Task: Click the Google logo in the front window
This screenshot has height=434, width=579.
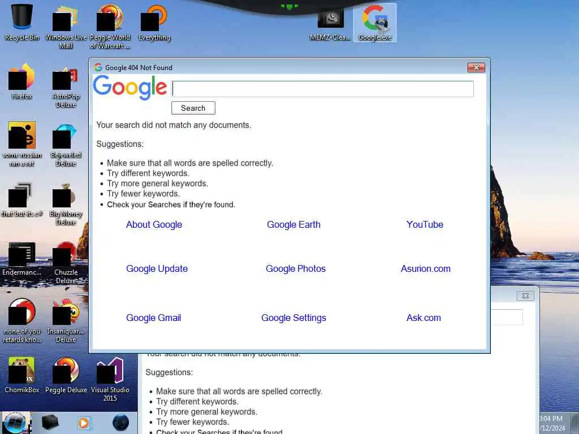Action: 130,88
